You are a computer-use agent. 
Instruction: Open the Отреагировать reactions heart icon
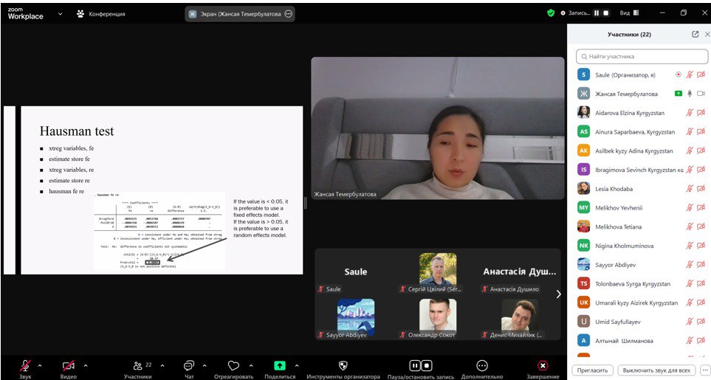click(233, 365)
